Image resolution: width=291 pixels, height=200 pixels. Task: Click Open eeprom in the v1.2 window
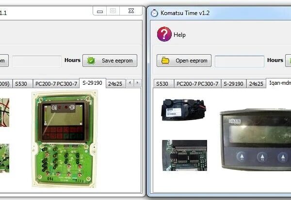tap(184, 61)
